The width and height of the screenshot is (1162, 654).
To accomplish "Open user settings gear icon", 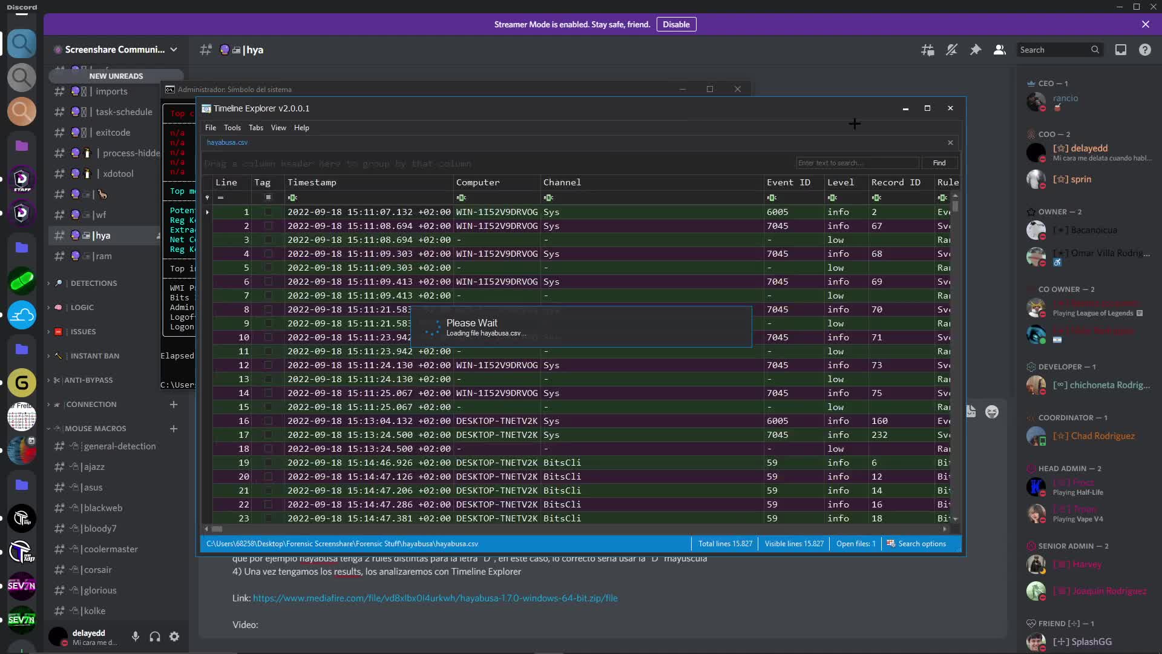I will pos(174,636).
